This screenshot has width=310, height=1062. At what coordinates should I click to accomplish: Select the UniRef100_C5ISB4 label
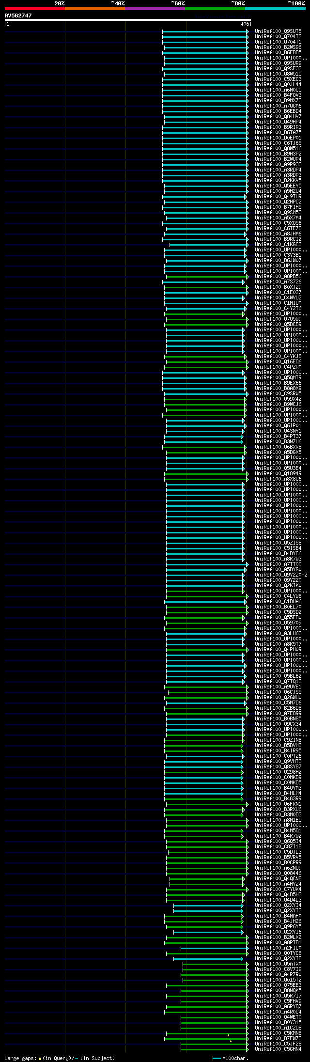point(278,548)
